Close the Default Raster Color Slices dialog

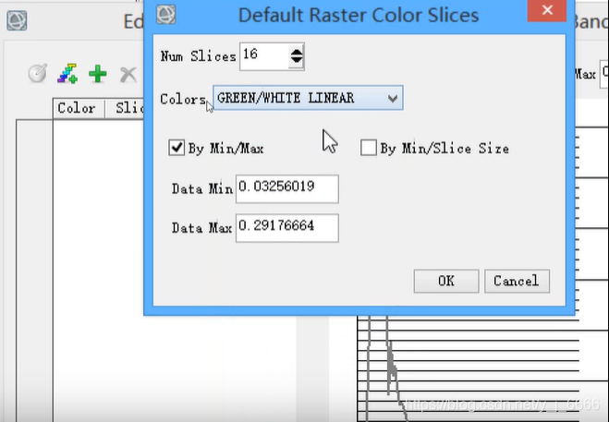coord(547,10)
